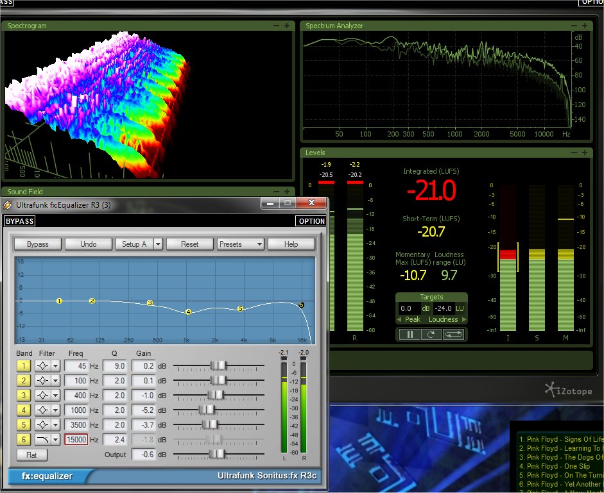Collapse the Spectrum Analyzer panel with minus

[574, 26]
